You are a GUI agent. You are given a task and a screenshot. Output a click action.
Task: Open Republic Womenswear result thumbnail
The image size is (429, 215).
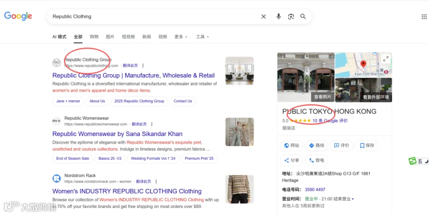coord(239,132)
